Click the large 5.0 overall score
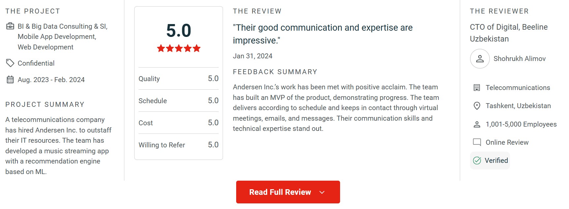Viewport: 569px width, 209px height. pyautogui.click(x=178, y=31)
